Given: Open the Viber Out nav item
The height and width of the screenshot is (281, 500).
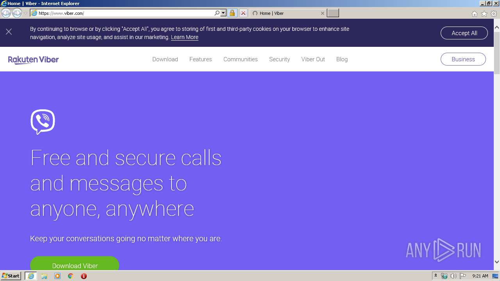Looking at the screenshot, I should (x=313, y=59).
